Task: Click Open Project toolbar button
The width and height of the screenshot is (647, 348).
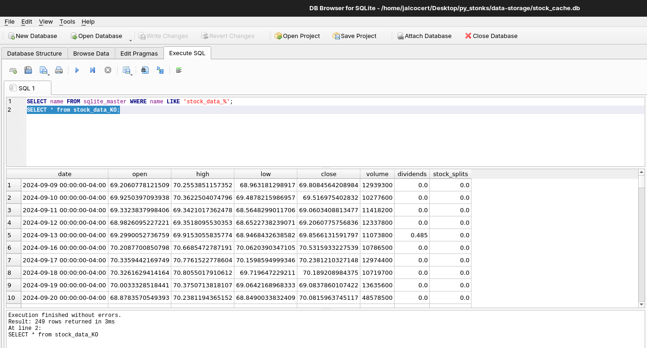Action: (297, 36)
